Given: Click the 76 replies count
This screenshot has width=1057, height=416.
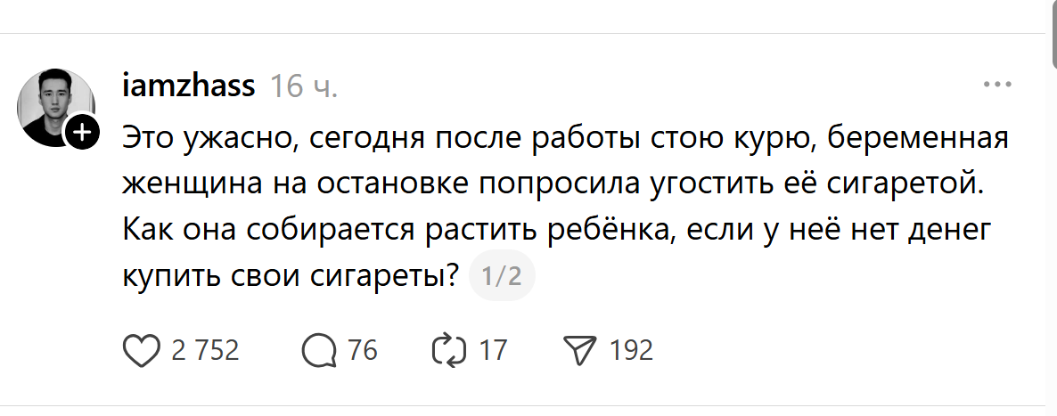Looking at the screenshot, I should pyautogui.click(x=363, y=351).
